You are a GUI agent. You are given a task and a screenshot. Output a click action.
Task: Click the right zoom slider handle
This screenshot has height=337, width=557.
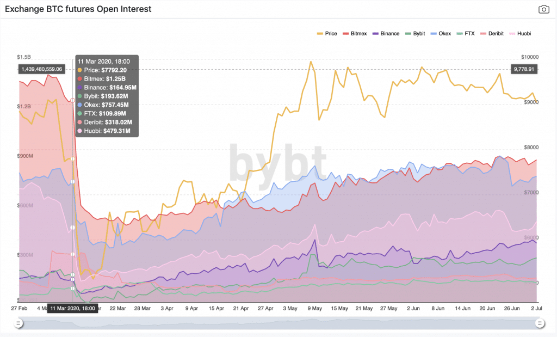(x=538, y=323)
